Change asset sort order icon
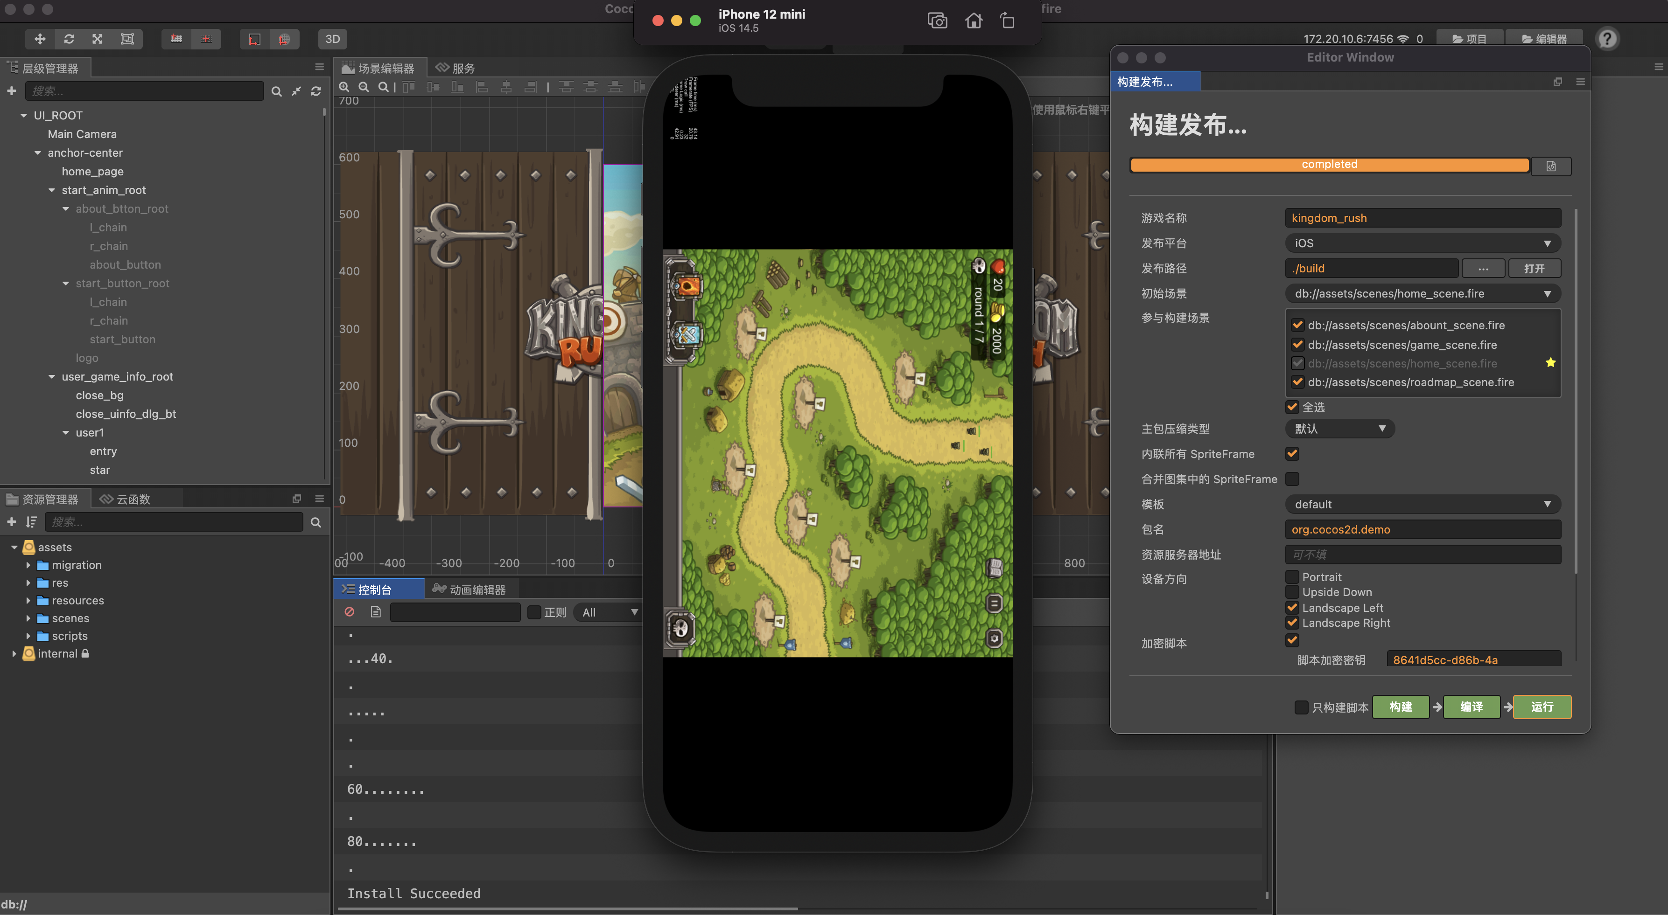Viewport: 1668px width, 915px height. coord(31,521)
